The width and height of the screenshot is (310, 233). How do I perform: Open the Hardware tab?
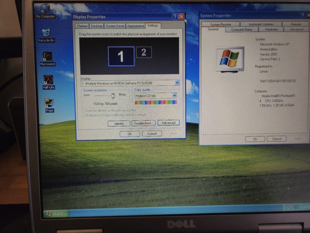(x=271, y=29)
